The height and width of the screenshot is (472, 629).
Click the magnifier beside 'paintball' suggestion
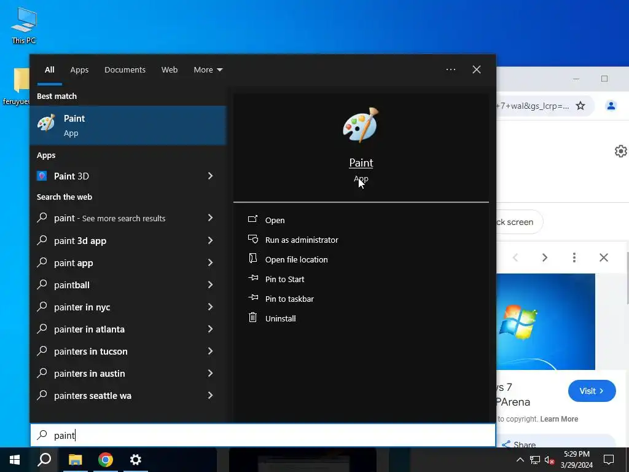[42, 285]
